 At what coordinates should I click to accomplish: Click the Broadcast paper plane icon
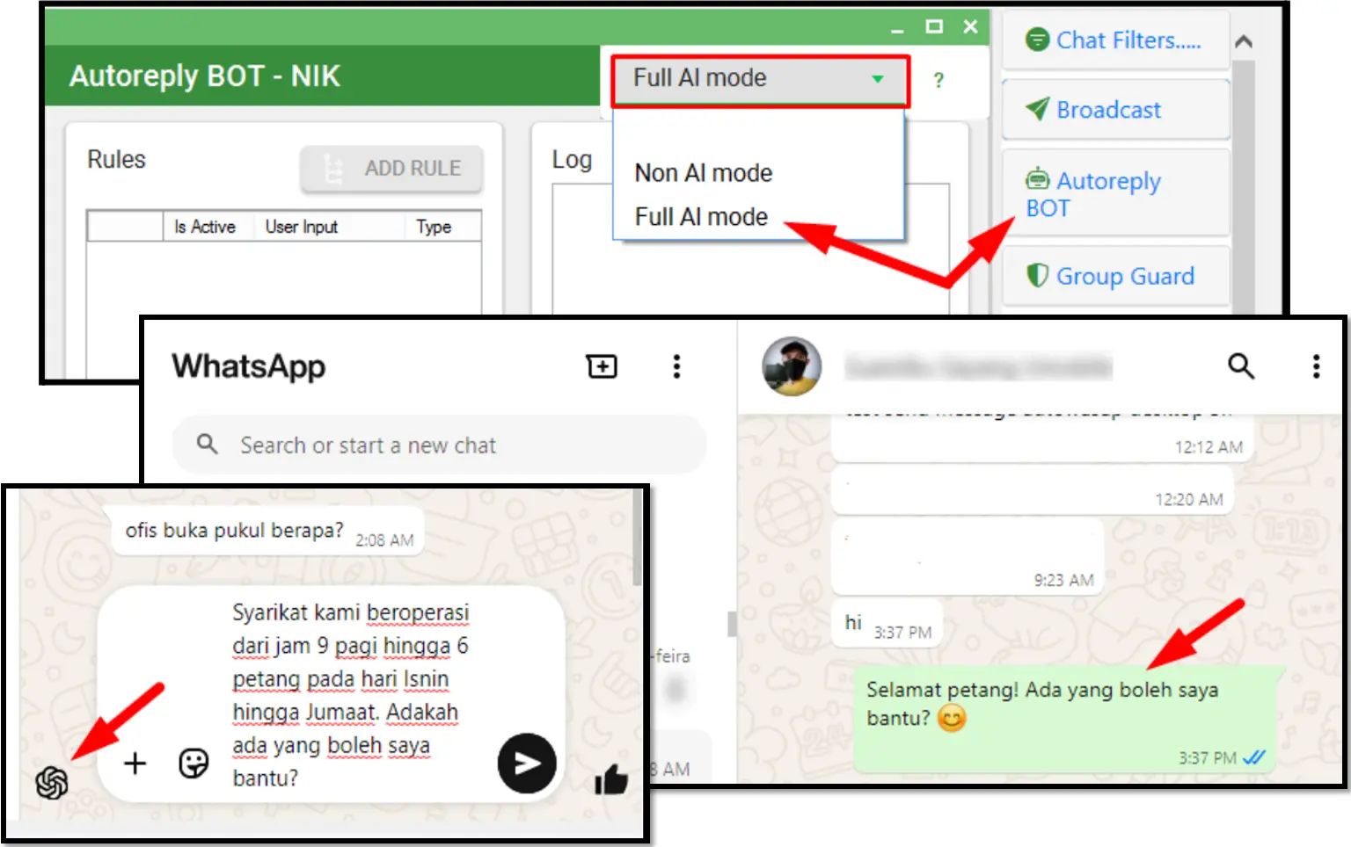tap(1039, 109)
